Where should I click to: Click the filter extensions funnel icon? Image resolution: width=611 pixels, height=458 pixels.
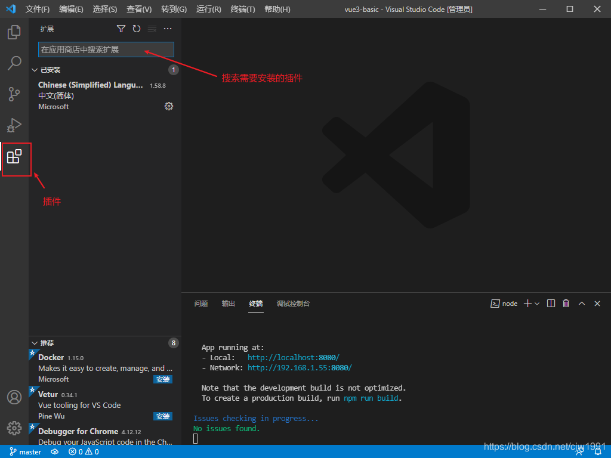(121, 29)
